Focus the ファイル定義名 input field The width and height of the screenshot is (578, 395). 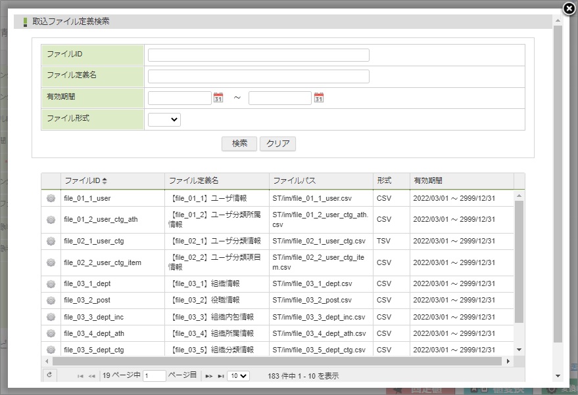pyautogui.click(x=258, y=77)
